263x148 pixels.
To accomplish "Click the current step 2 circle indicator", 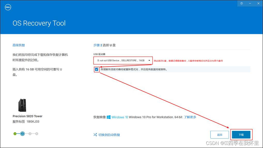I will 22,134.
